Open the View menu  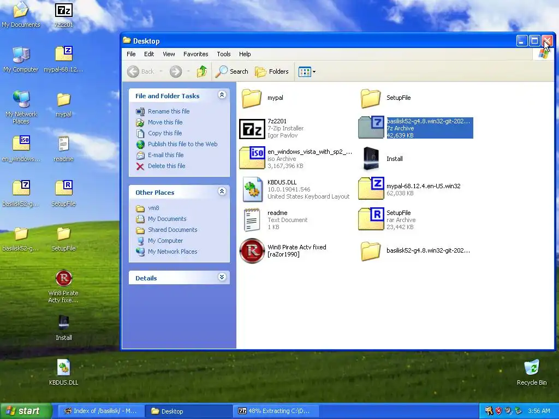(x=169, y=54)
